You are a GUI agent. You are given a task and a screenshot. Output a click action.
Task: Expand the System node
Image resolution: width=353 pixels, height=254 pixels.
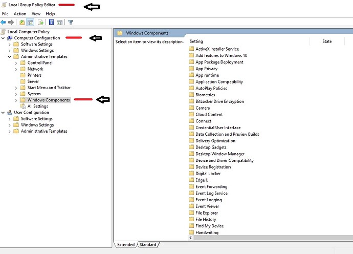pos(16,94)
